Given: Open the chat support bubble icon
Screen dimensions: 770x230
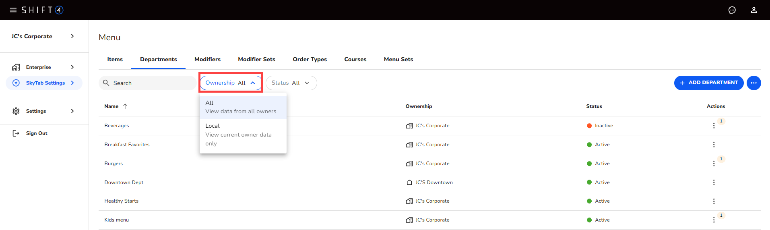Looking at the screenshot, I should pyautogui.click(x=732, y=10).
